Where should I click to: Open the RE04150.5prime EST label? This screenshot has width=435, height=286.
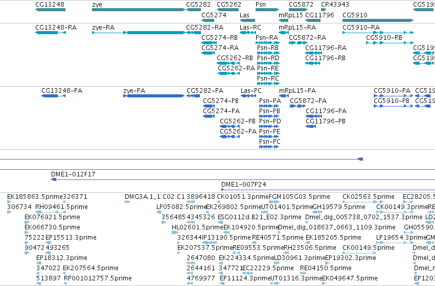(x=326, y=268)
